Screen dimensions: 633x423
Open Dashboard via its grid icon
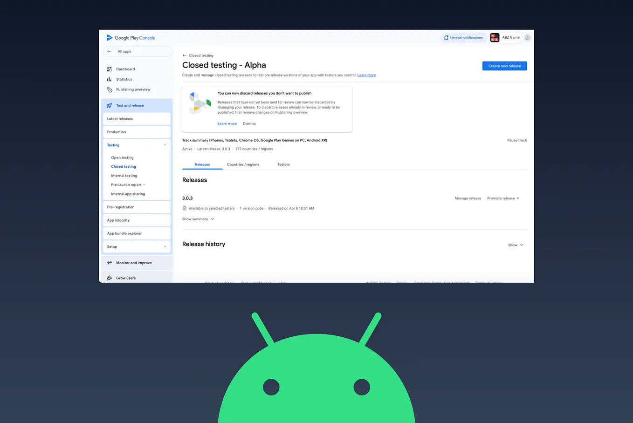pyautogui.click(x=109, y=69)
